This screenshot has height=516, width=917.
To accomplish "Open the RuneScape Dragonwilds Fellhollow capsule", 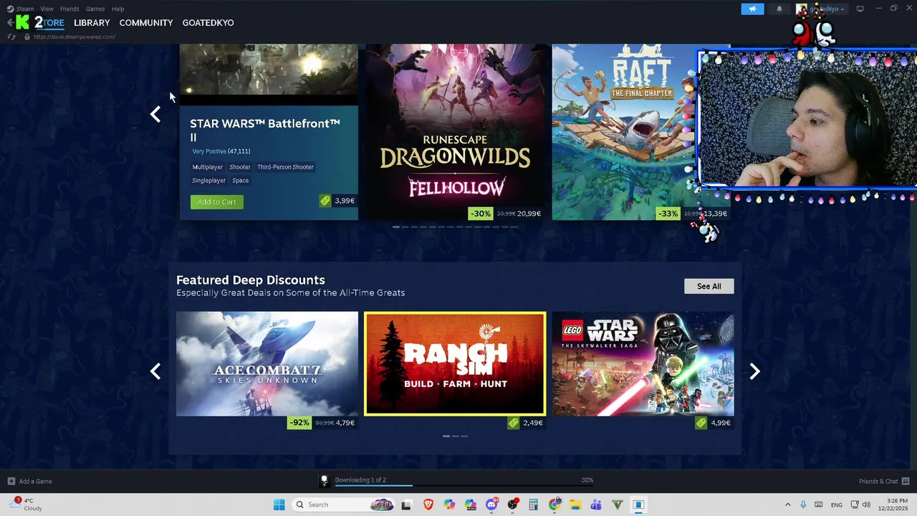I will pyautogui.click(x=456, y=132).
